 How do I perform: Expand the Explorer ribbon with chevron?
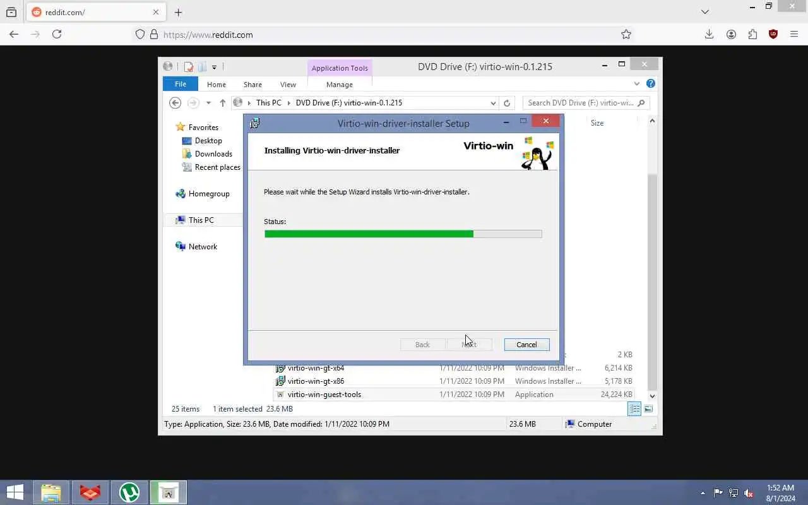tap(637, 83)
